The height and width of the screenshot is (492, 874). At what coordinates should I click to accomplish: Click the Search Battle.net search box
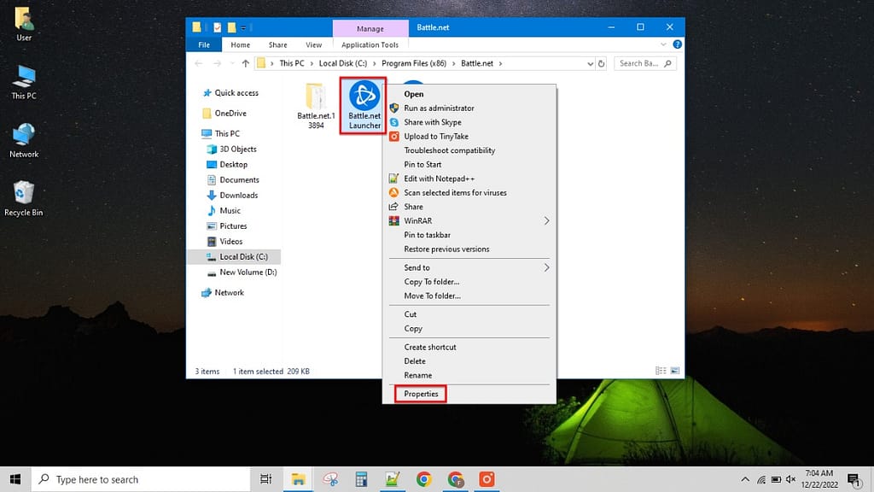pyautogui.click(x=645, y=63)
